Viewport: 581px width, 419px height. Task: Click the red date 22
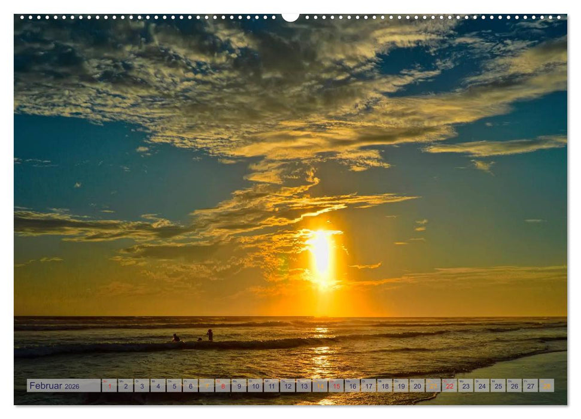coord(449,387)
